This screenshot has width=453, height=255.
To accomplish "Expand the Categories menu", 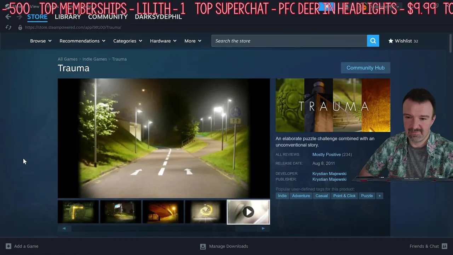I will click(128, 41).
